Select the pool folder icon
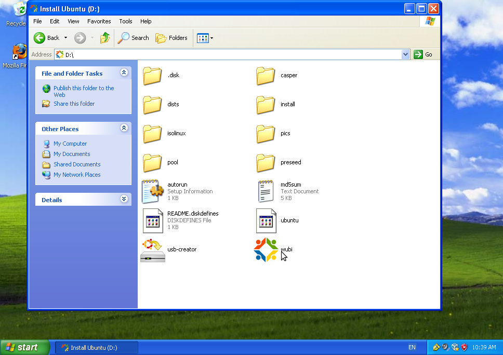503x355 pixels. coord(152,163)
